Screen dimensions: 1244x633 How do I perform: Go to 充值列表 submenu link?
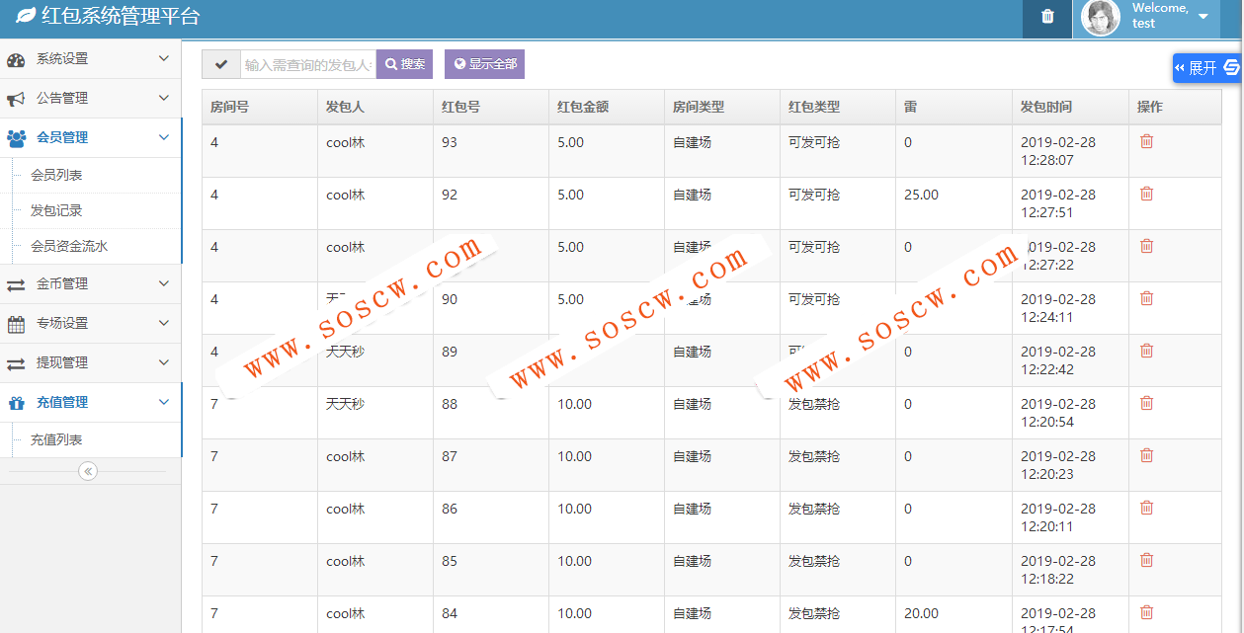[56, 440]
